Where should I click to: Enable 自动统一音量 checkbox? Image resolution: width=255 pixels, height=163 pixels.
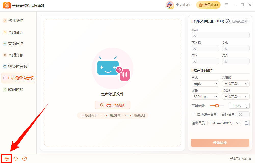point(193,114)
